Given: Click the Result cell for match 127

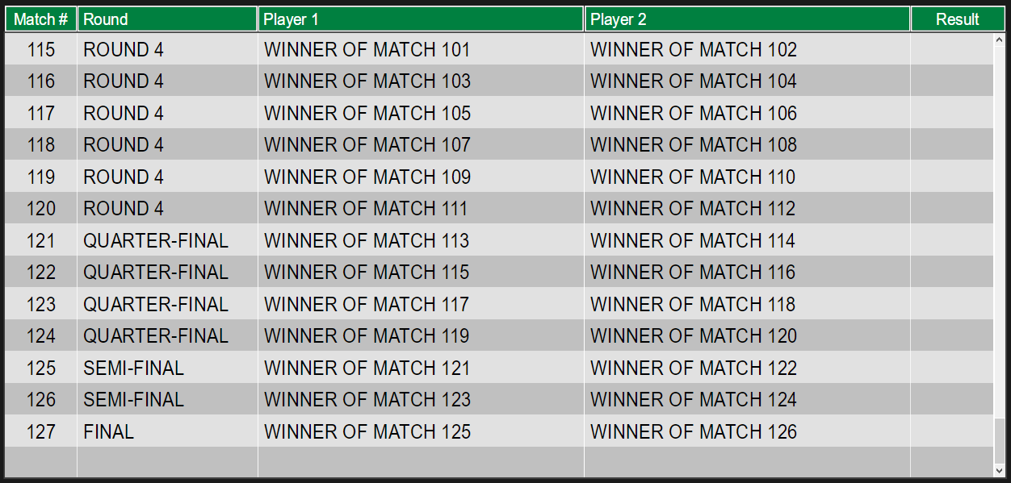Looking at the screenshot, I should pyautogui.click(x=951, y=431).
